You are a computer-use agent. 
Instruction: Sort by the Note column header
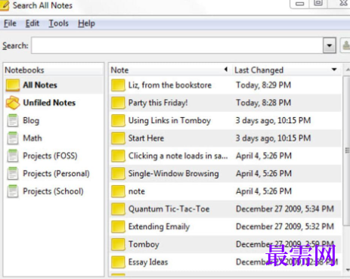[x=170, y=70]
